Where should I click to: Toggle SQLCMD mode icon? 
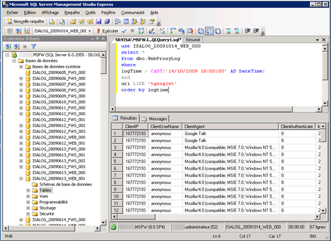click(190, 31)
